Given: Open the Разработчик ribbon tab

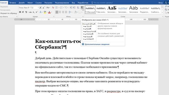Looking at the screenshot, I should [83, 3].
